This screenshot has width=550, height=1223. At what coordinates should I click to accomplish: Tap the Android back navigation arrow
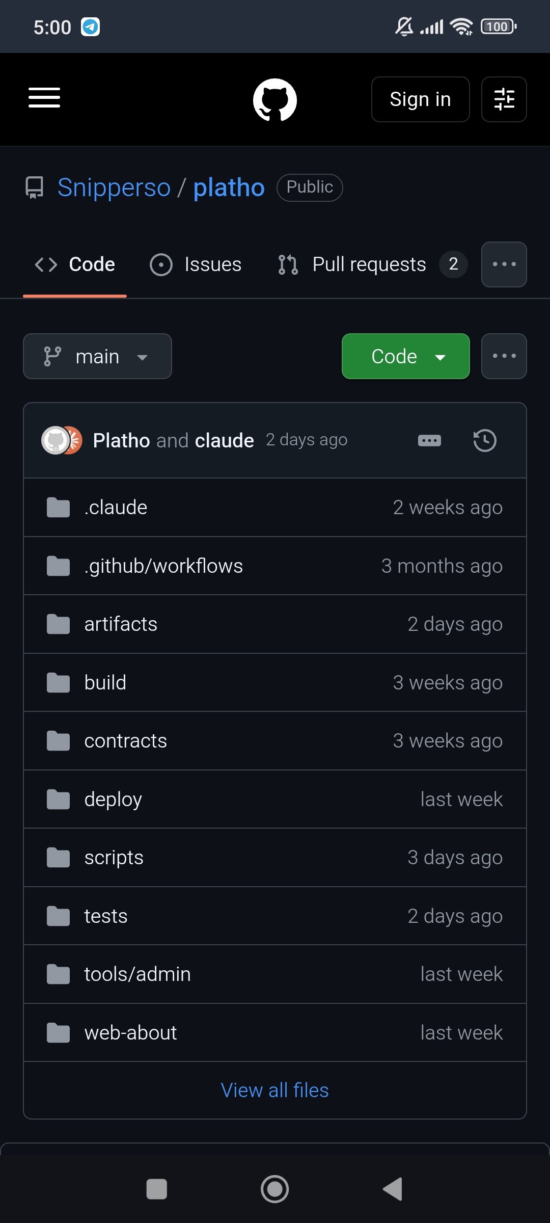pos(393,1189)
